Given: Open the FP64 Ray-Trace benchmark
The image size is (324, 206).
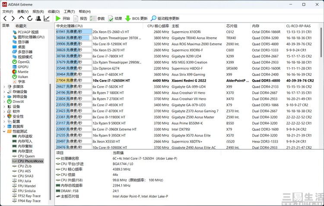Looking at the screenshot, I should [x=29, y=201].
